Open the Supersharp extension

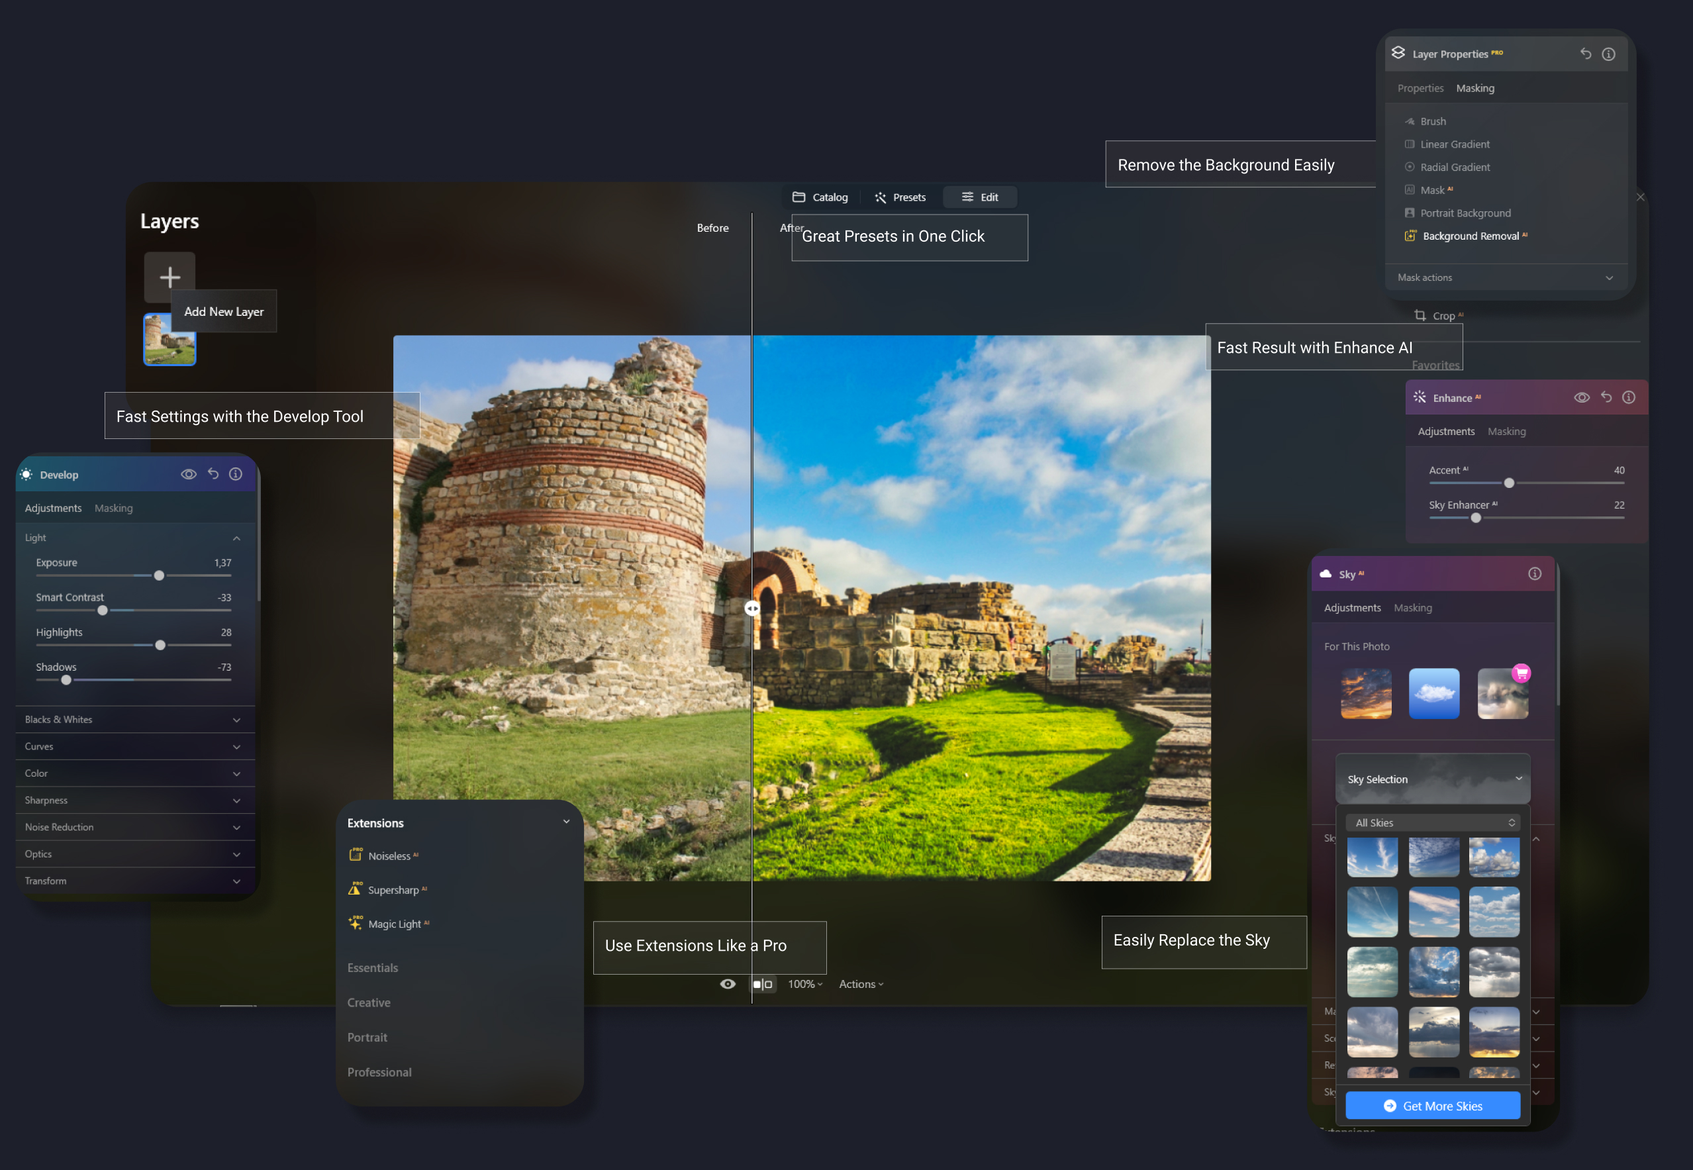pyautogui.click(x=393, y=889)
